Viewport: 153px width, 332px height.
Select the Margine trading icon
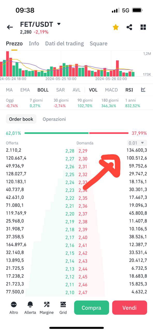(x=47, y=307)
